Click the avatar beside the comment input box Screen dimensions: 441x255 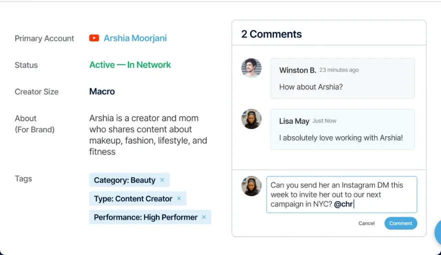click(x=251, y=186)
